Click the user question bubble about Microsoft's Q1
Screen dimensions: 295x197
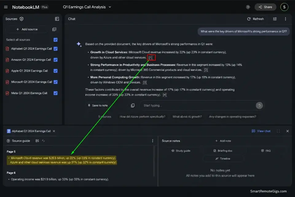[243, 31]
